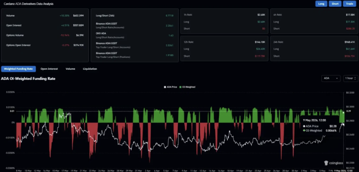The width and height of the screenshot is (359, 172).
Task: Click 24h Long liquidation $41.66K
Action: pyautogui.click(x=351, y=49)
